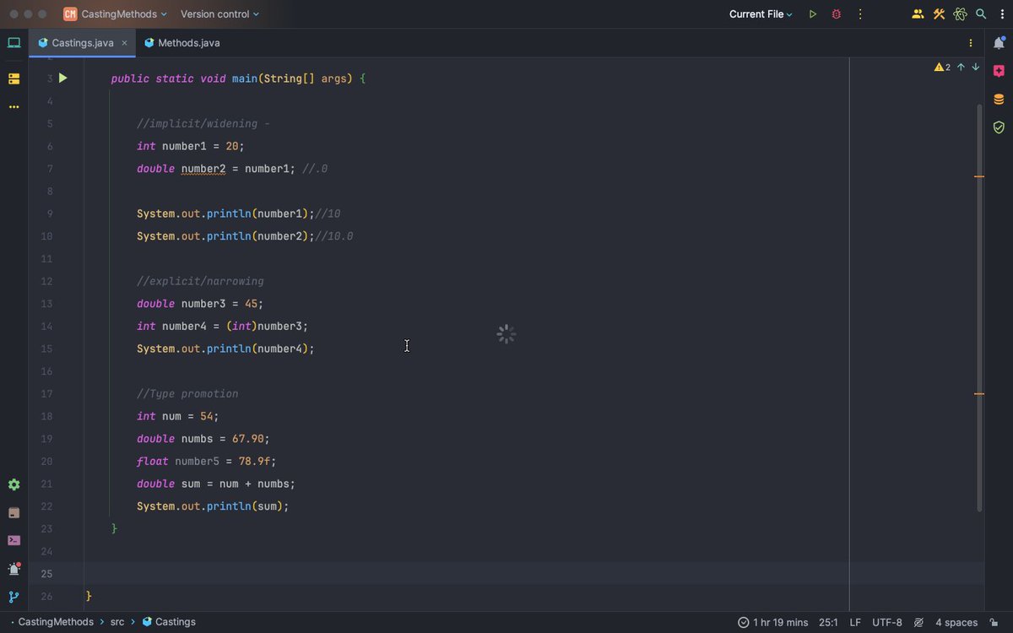This screenshot has height=633, width=1013.
Task: Open the green shield checkmark tool window
Action: point(999,127)
